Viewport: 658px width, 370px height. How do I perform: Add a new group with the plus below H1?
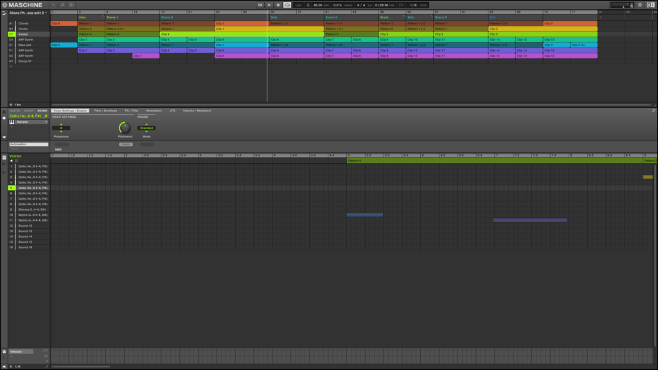click(x=11, y=66)
